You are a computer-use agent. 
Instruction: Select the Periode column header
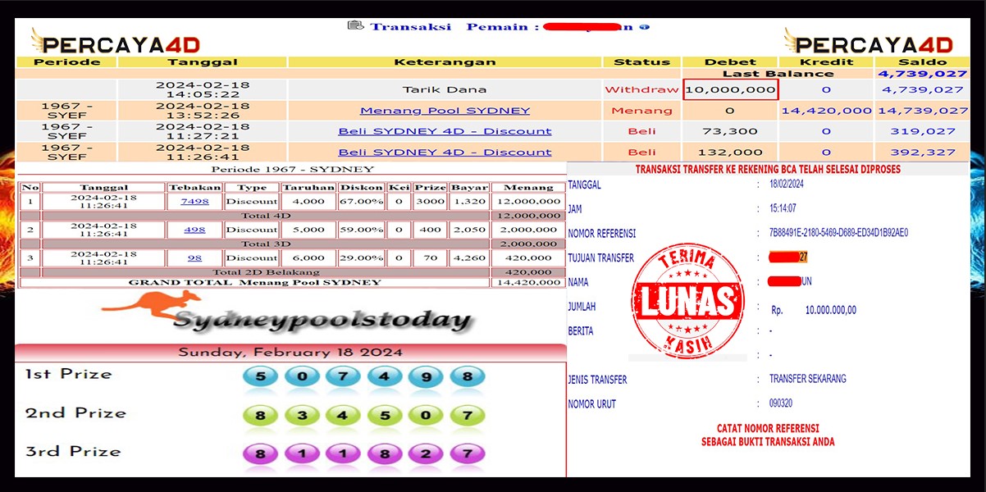point(68,61)
